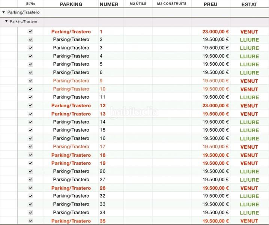Untick the checkbox for parking number 35
This screenshot has height=225, width=269.
[31, 221]
